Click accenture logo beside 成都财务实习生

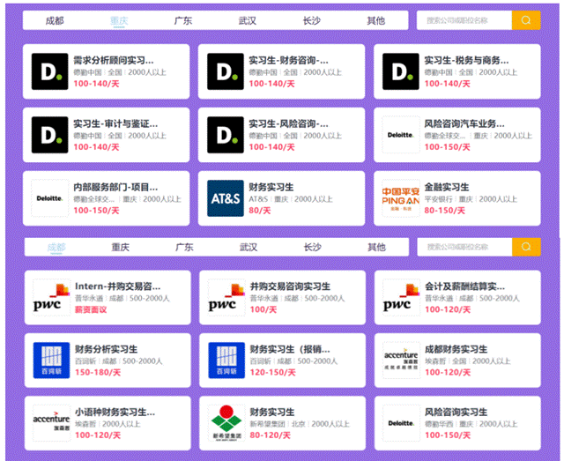coord(402,360)
